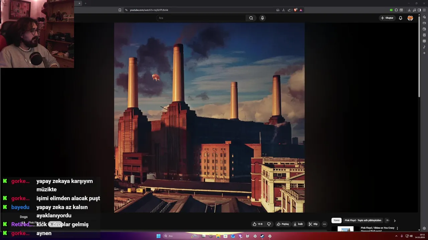The height and width of the screenshot is (240, 428).
Task: Open the three-dot more actions menu under the video
Action: click(x=324, y=224)
